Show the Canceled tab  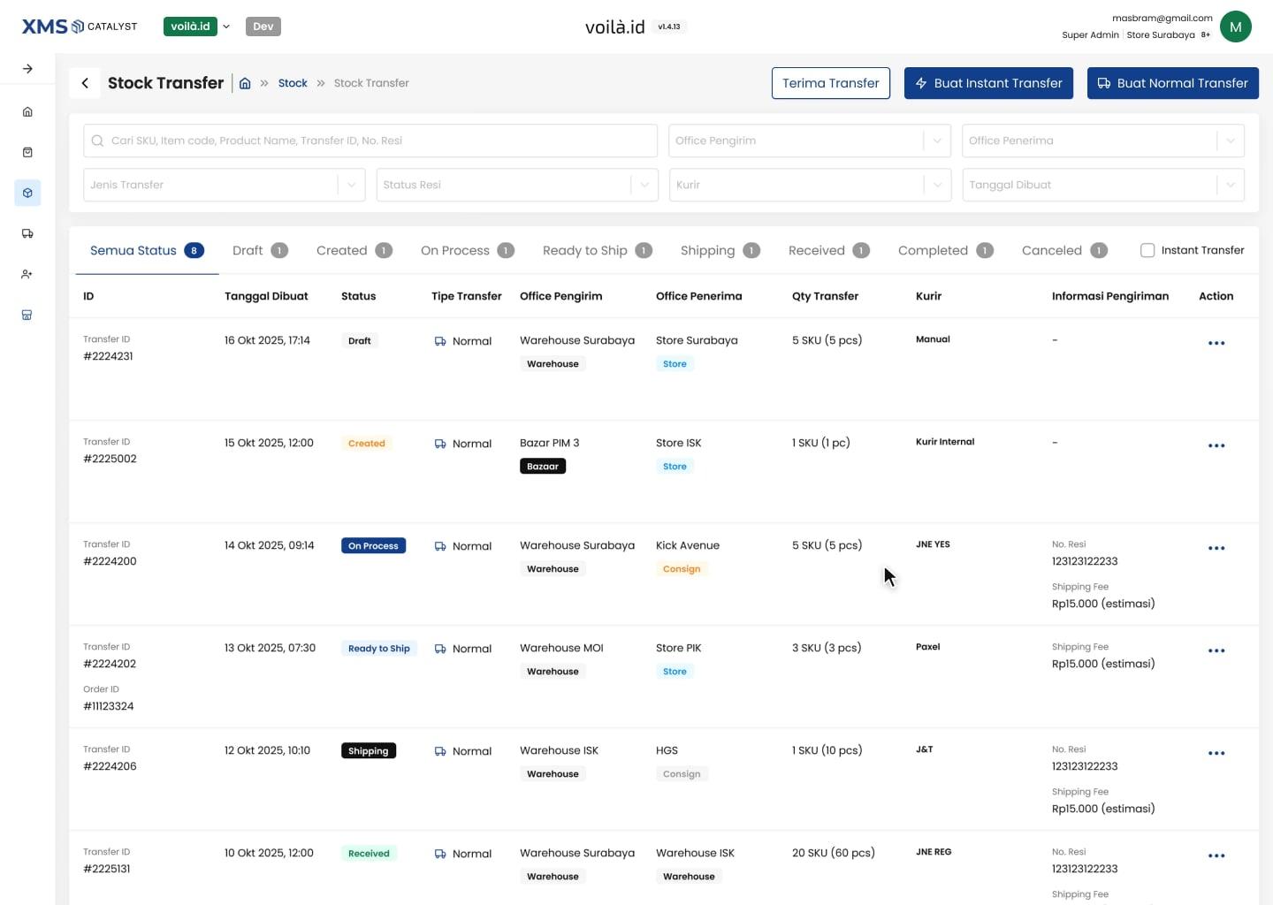pos(1064,250)
